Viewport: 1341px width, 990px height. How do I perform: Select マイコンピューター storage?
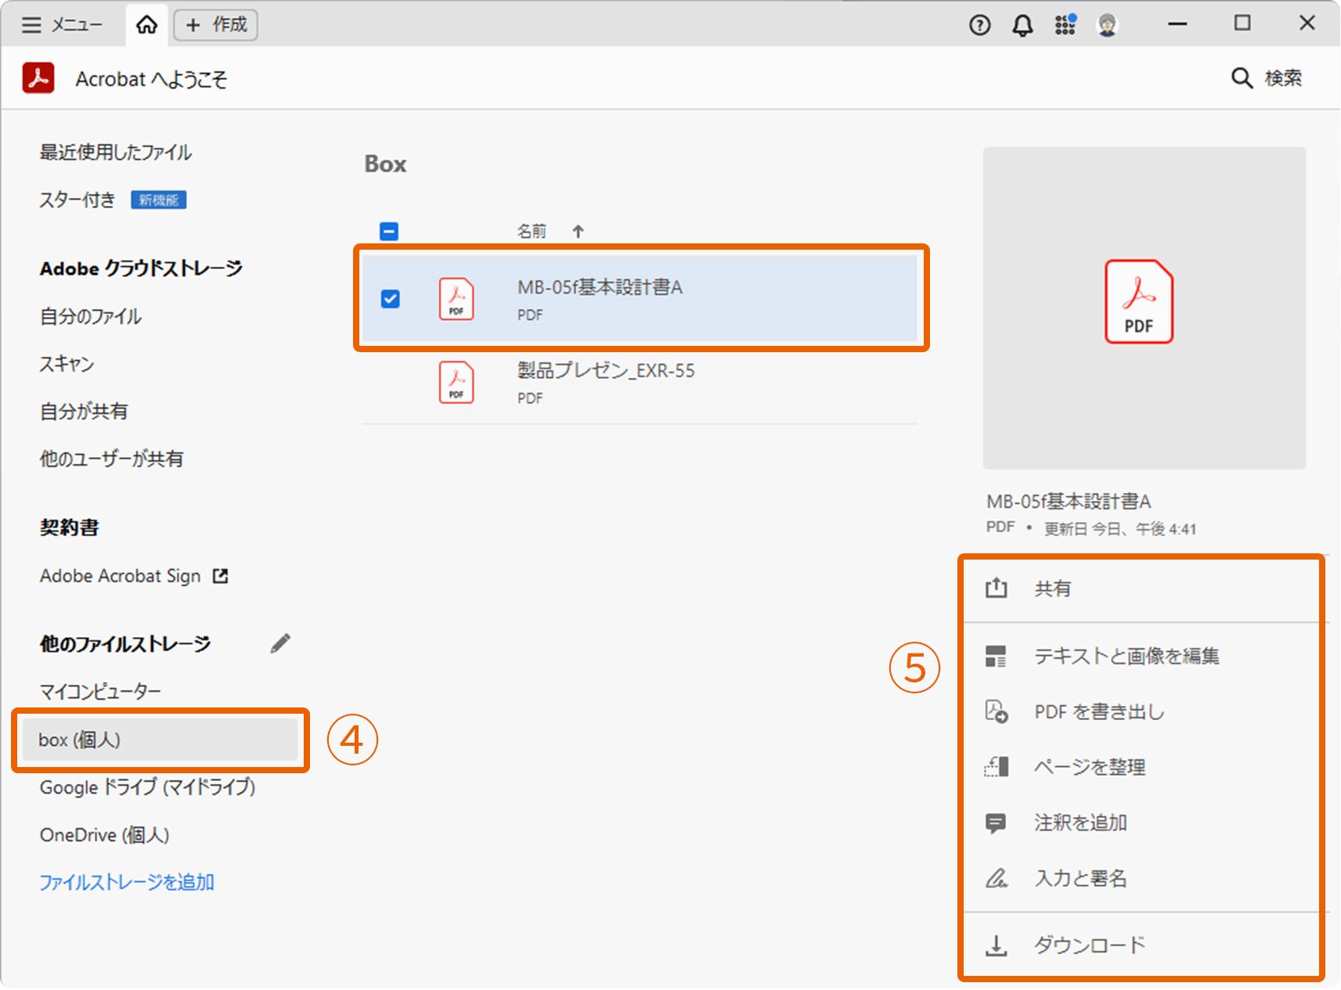100,691
